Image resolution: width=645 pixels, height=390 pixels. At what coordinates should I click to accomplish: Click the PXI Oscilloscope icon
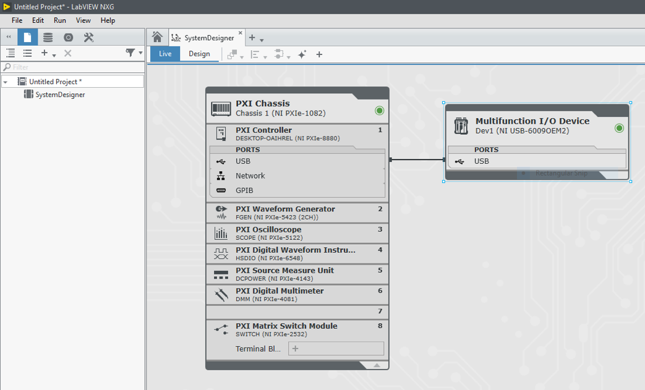click(221, 233)
